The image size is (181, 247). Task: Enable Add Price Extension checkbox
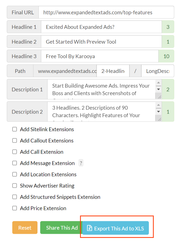point(15,208)
